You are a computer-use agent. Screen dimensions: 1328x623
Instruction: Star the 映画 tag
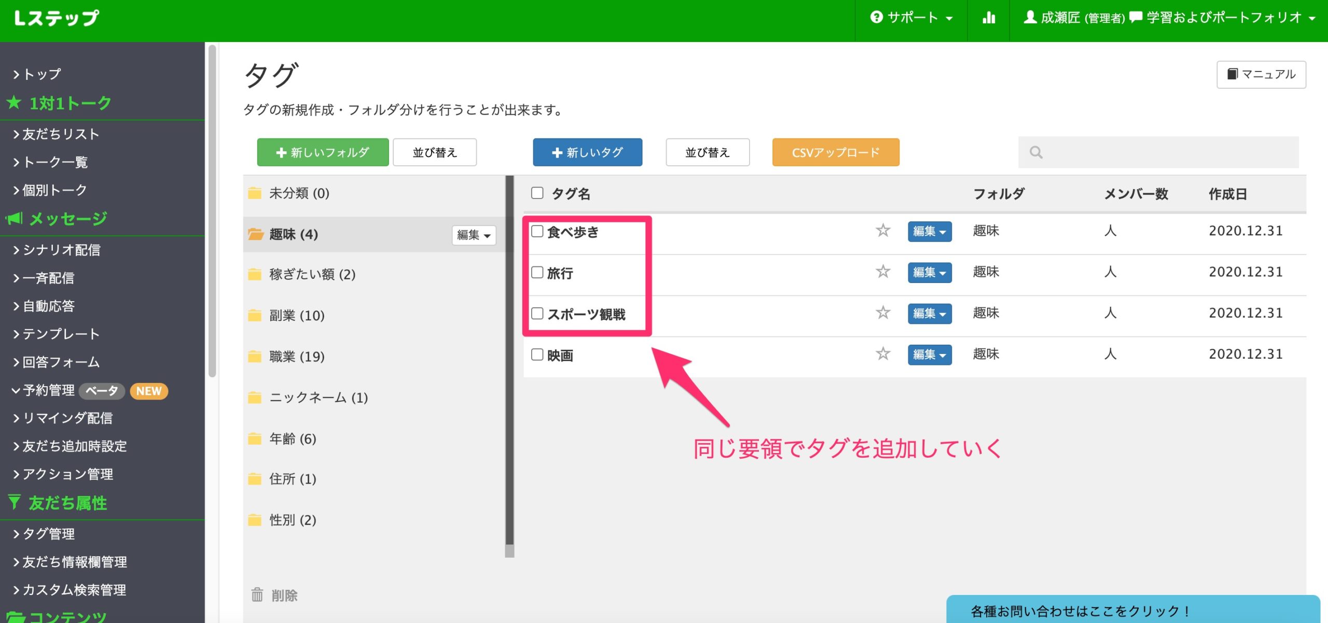pos(883,354)
